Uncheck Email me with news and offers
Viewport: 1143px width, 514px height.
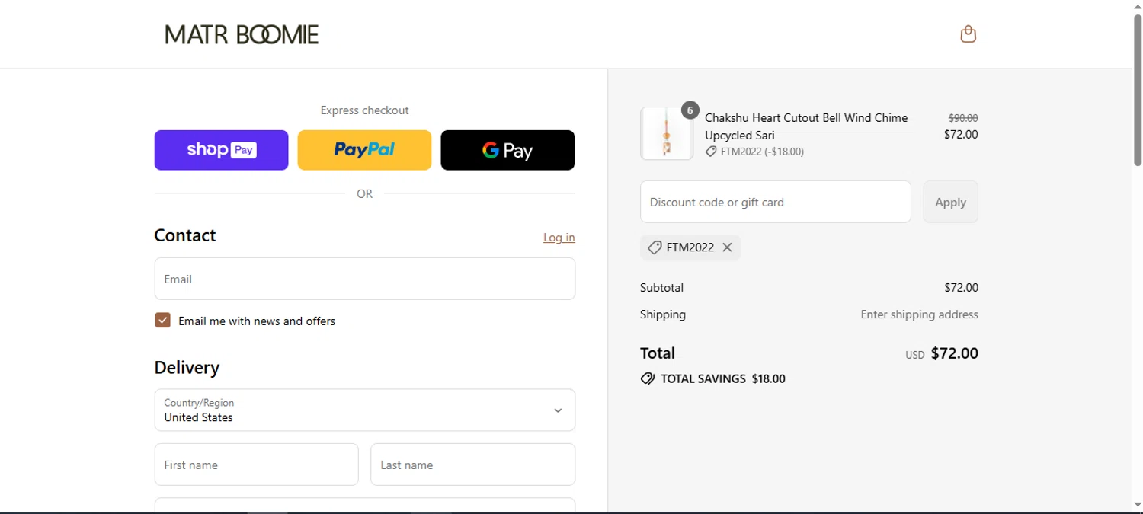click(x=162, y=320)
